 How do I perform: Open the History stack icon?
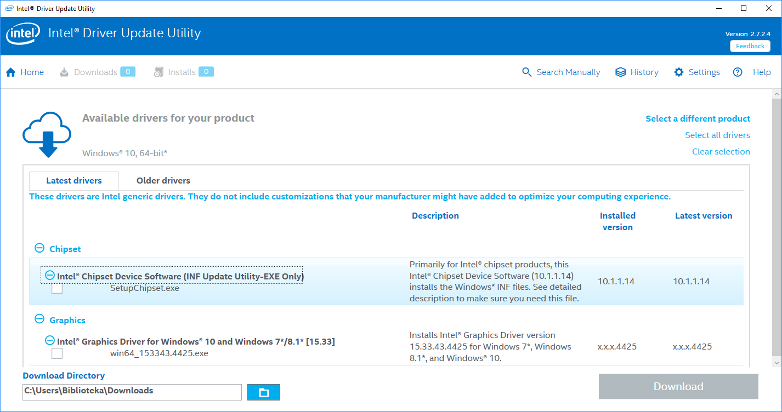point(620,72)
